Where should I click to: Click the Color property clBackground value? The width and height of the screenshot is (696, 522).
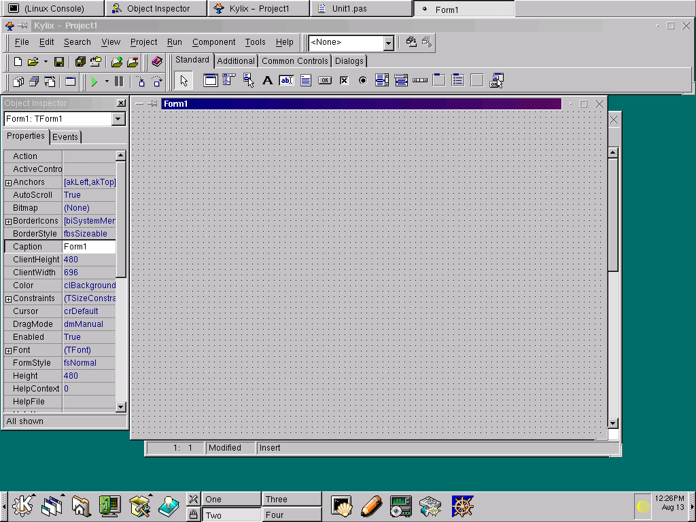[89, 285]
